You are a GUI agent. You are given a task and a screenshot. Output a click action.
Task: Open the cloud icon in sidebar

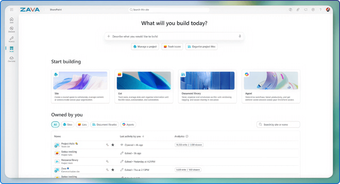coord(12,59)
